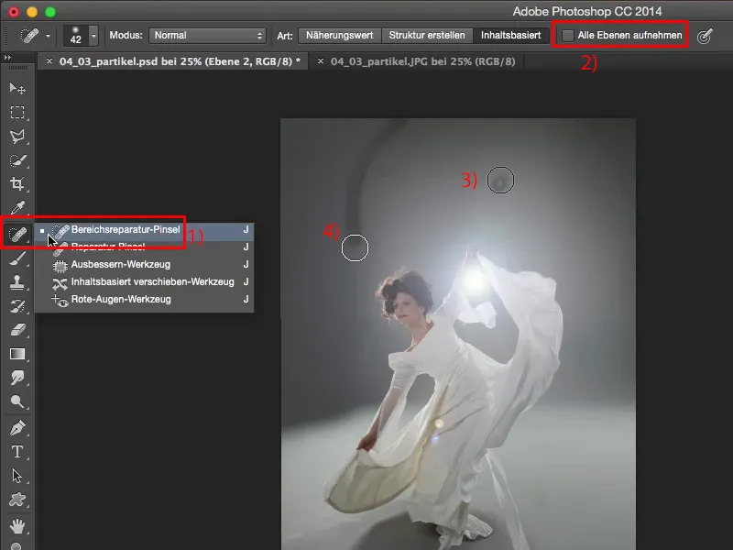This screenshot has width=733, height=550.
Task: Select the Dodge tool
Action: pos(17,401)
